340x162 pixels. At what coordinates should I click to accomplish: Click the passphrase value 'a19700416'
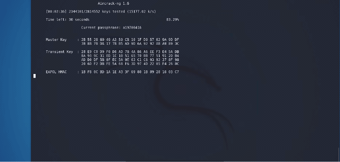coord(132,27)
